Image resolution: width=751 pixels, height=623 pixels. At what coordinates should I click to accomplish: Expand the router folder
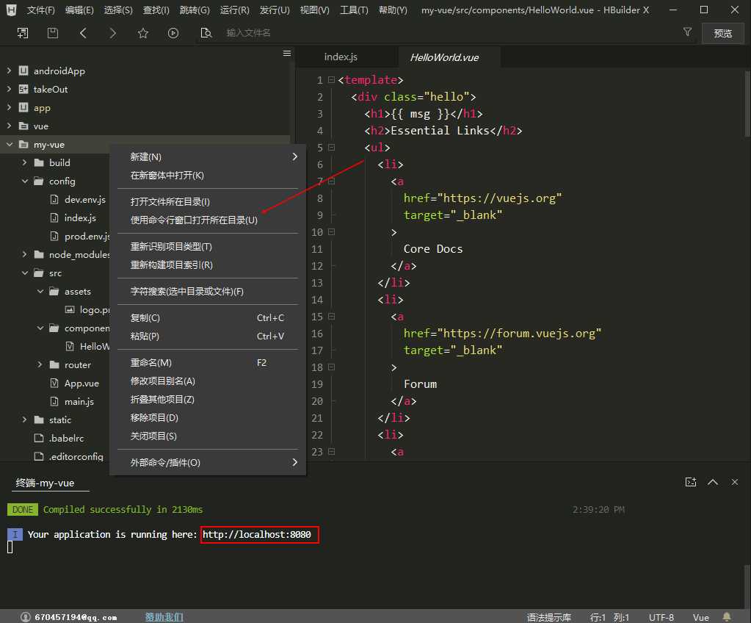pos(40,364)
